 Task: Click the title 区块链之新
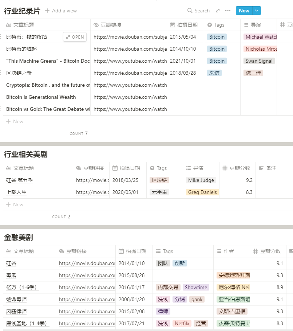point(19,73)
